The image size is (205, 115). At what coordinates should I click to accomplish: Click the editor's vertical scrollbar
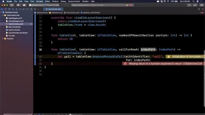tap(204, 78)
